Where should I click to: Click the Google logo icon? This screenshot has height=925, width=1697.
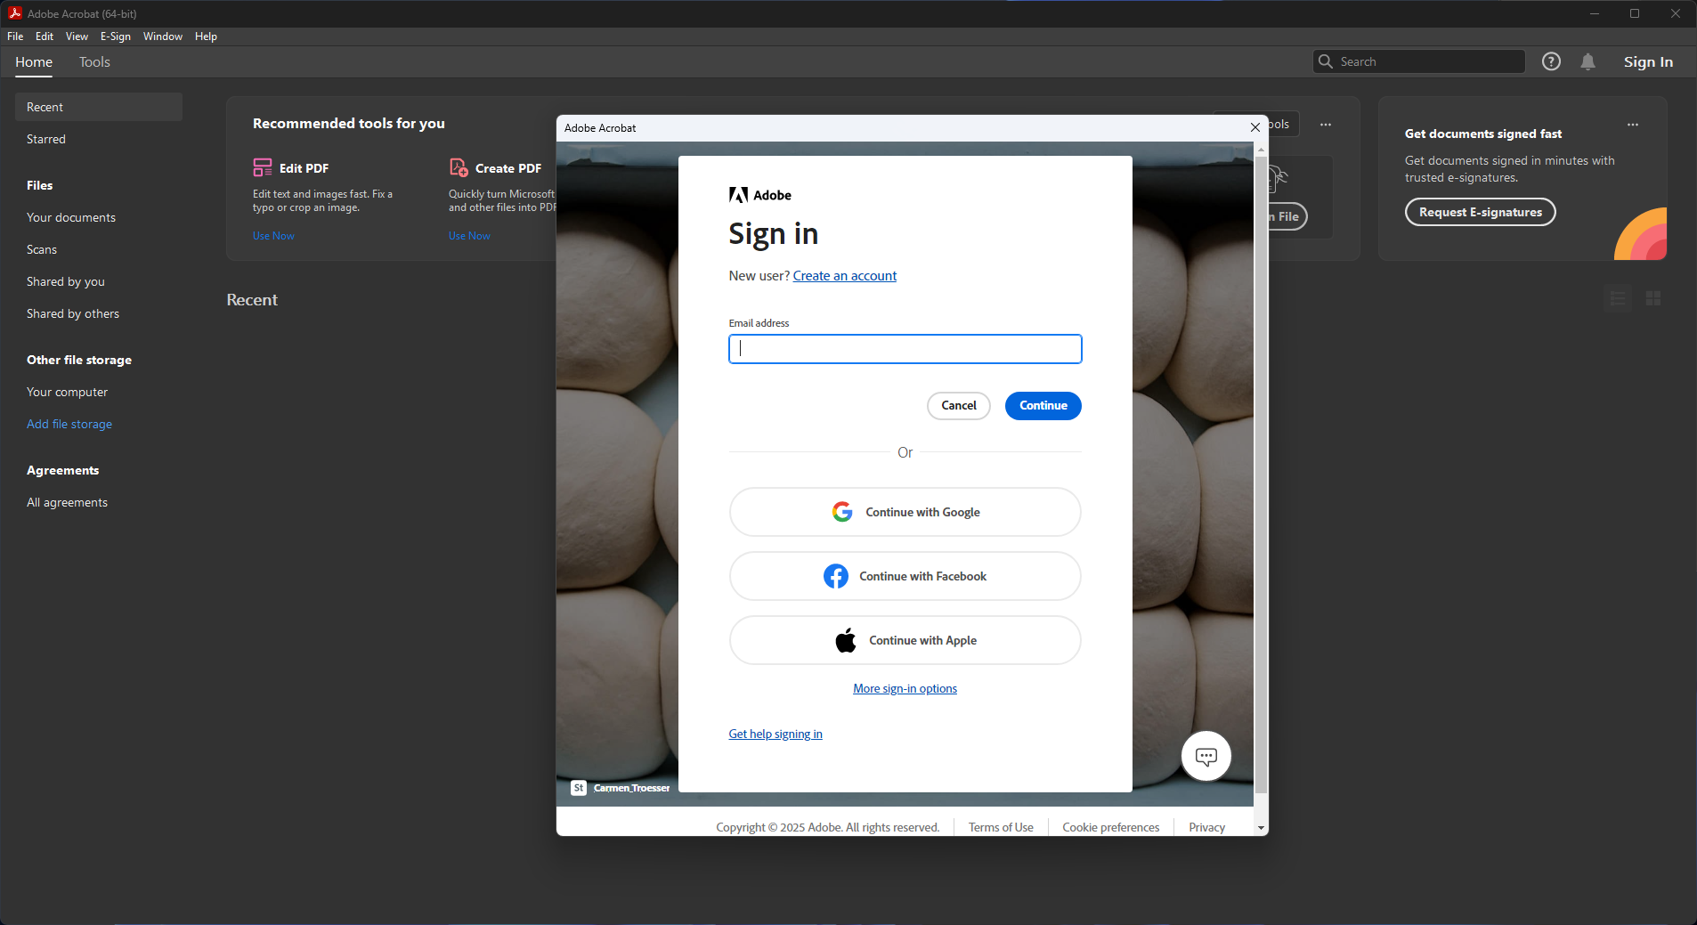[x=842, y=512]
